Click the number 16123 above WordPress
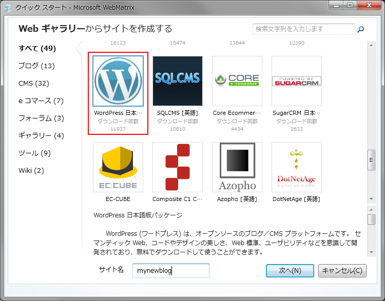385x301 pixels. [x=118, y=43]
